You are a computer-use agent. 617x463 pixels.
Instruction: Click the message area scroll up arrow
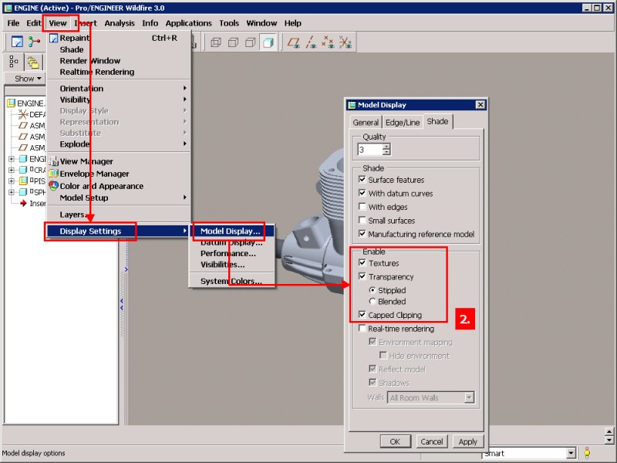click(x=609, y=431)
